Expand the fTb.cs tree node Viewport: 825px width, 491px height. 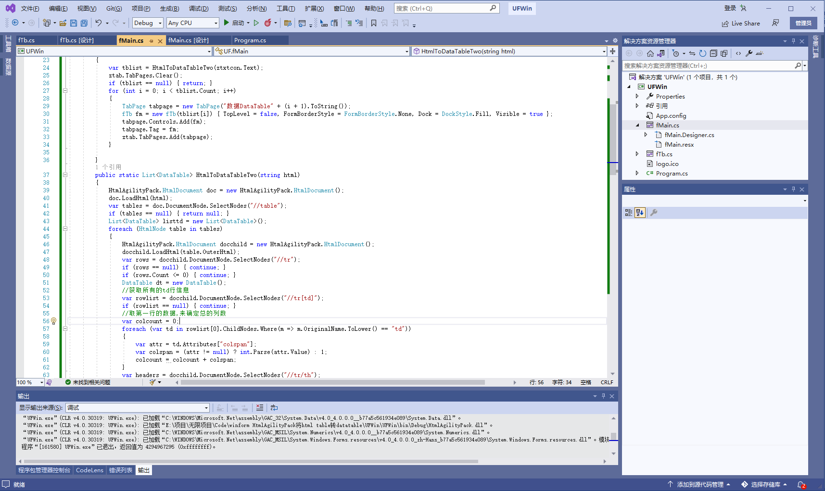(x=637, y=154)
